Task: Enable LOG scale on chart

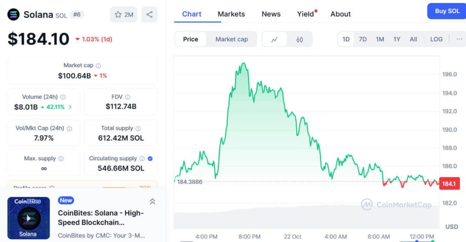Action: (x=436, y=40)
